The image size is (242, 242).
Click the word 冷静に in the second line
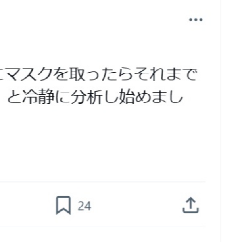click(46, 98)
